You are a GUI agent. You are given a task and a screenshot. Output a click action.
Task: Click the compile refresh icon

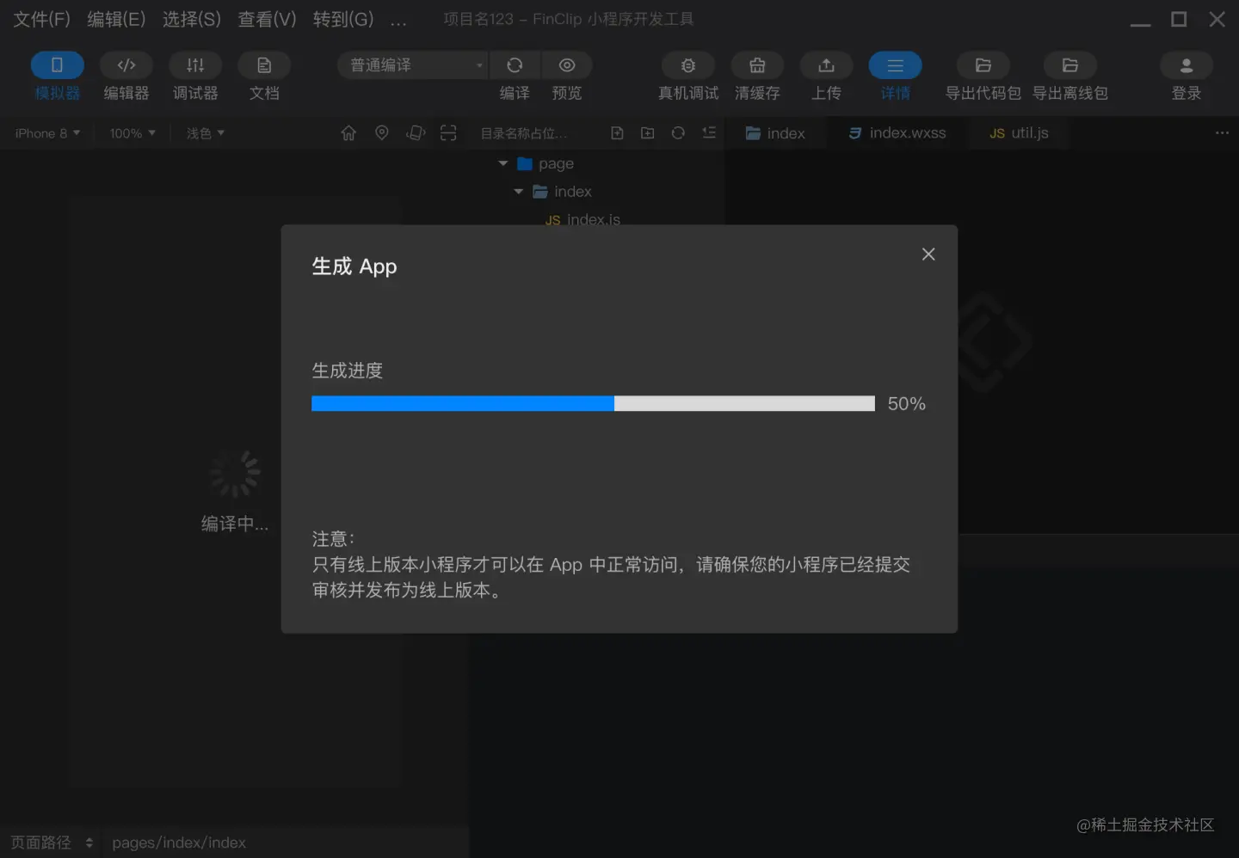(x=515, y=65)
